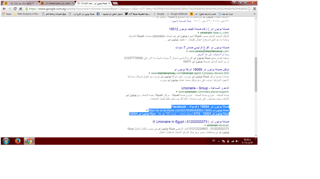Viewport: 320px width, 179px height.
Task: Open the network signal tray icon
Action: (232, 141)
